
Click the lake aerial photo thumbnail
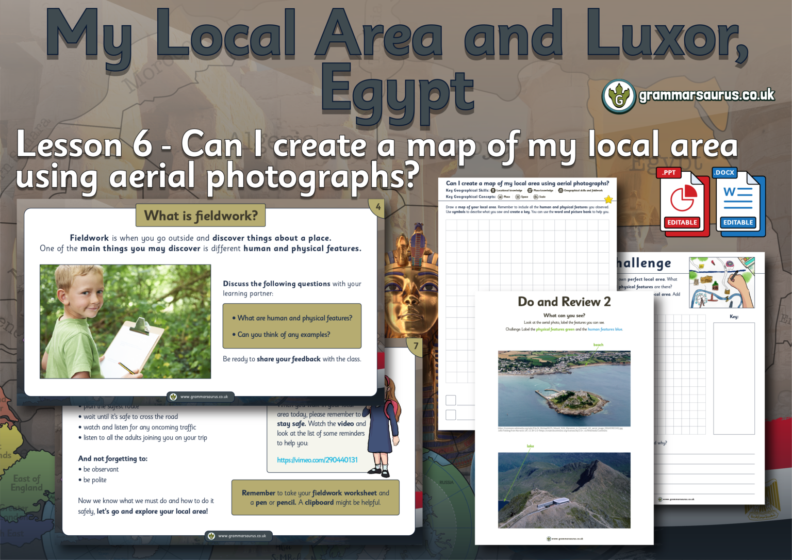[x=564, y=490]
